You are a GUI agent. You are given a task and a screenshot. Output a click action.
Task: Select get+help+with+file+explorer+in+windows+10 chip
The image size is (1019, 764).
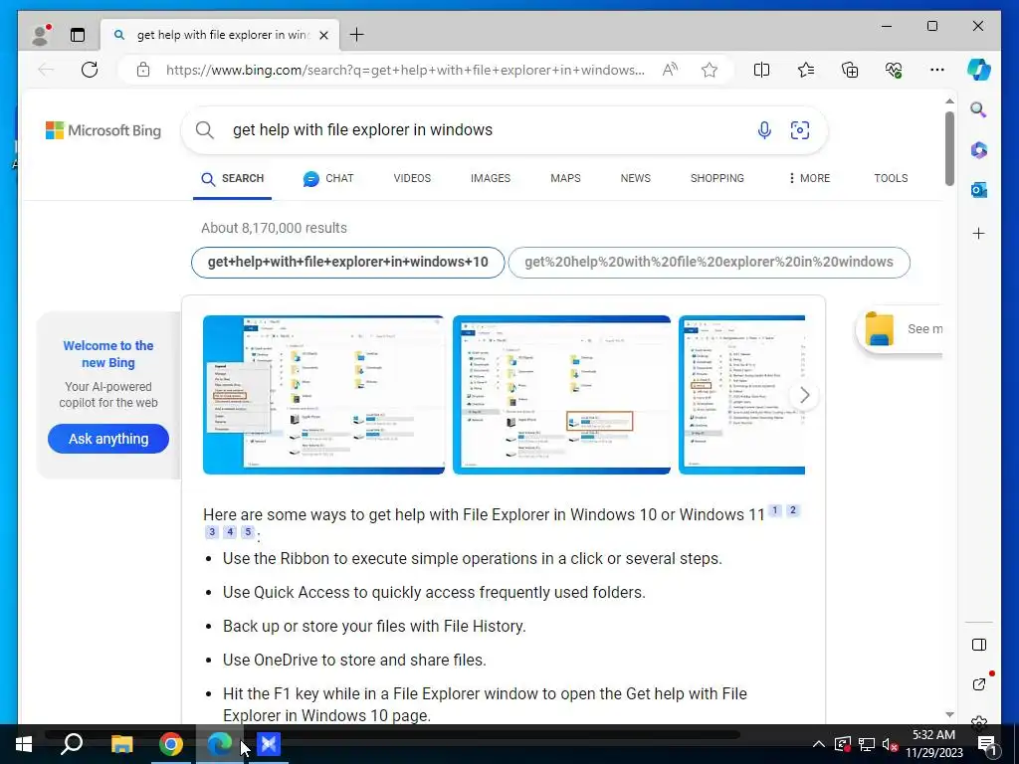[x=347, y=262]
